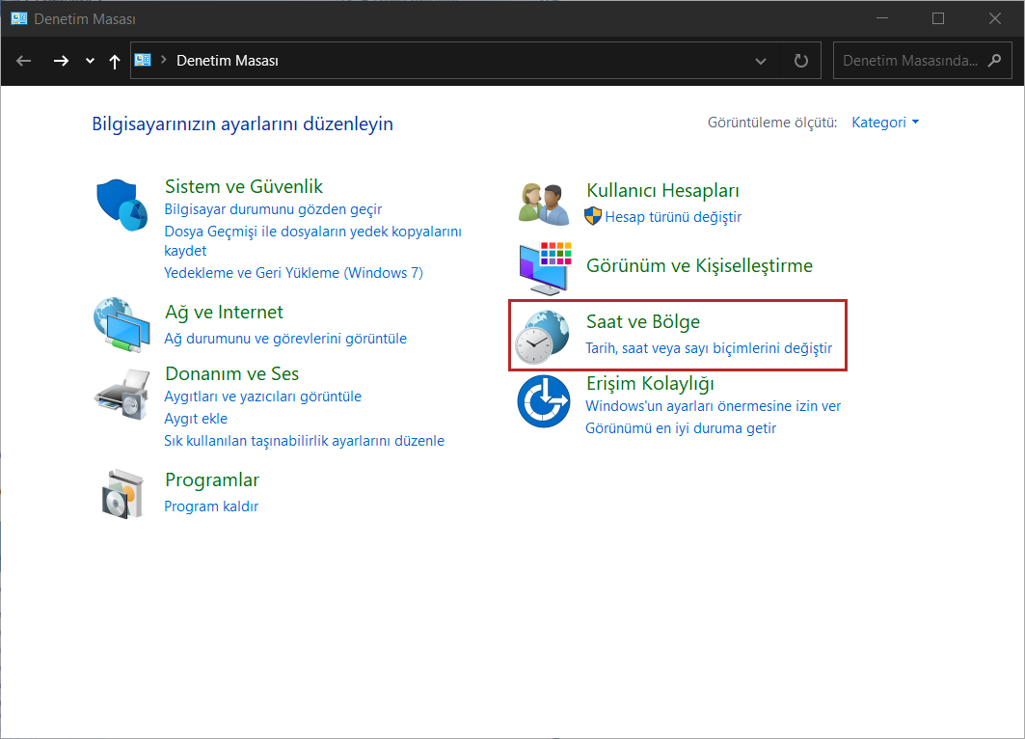
Task: Click the Saat ve Bölge clock icon
Action: [x=543, y=336]
